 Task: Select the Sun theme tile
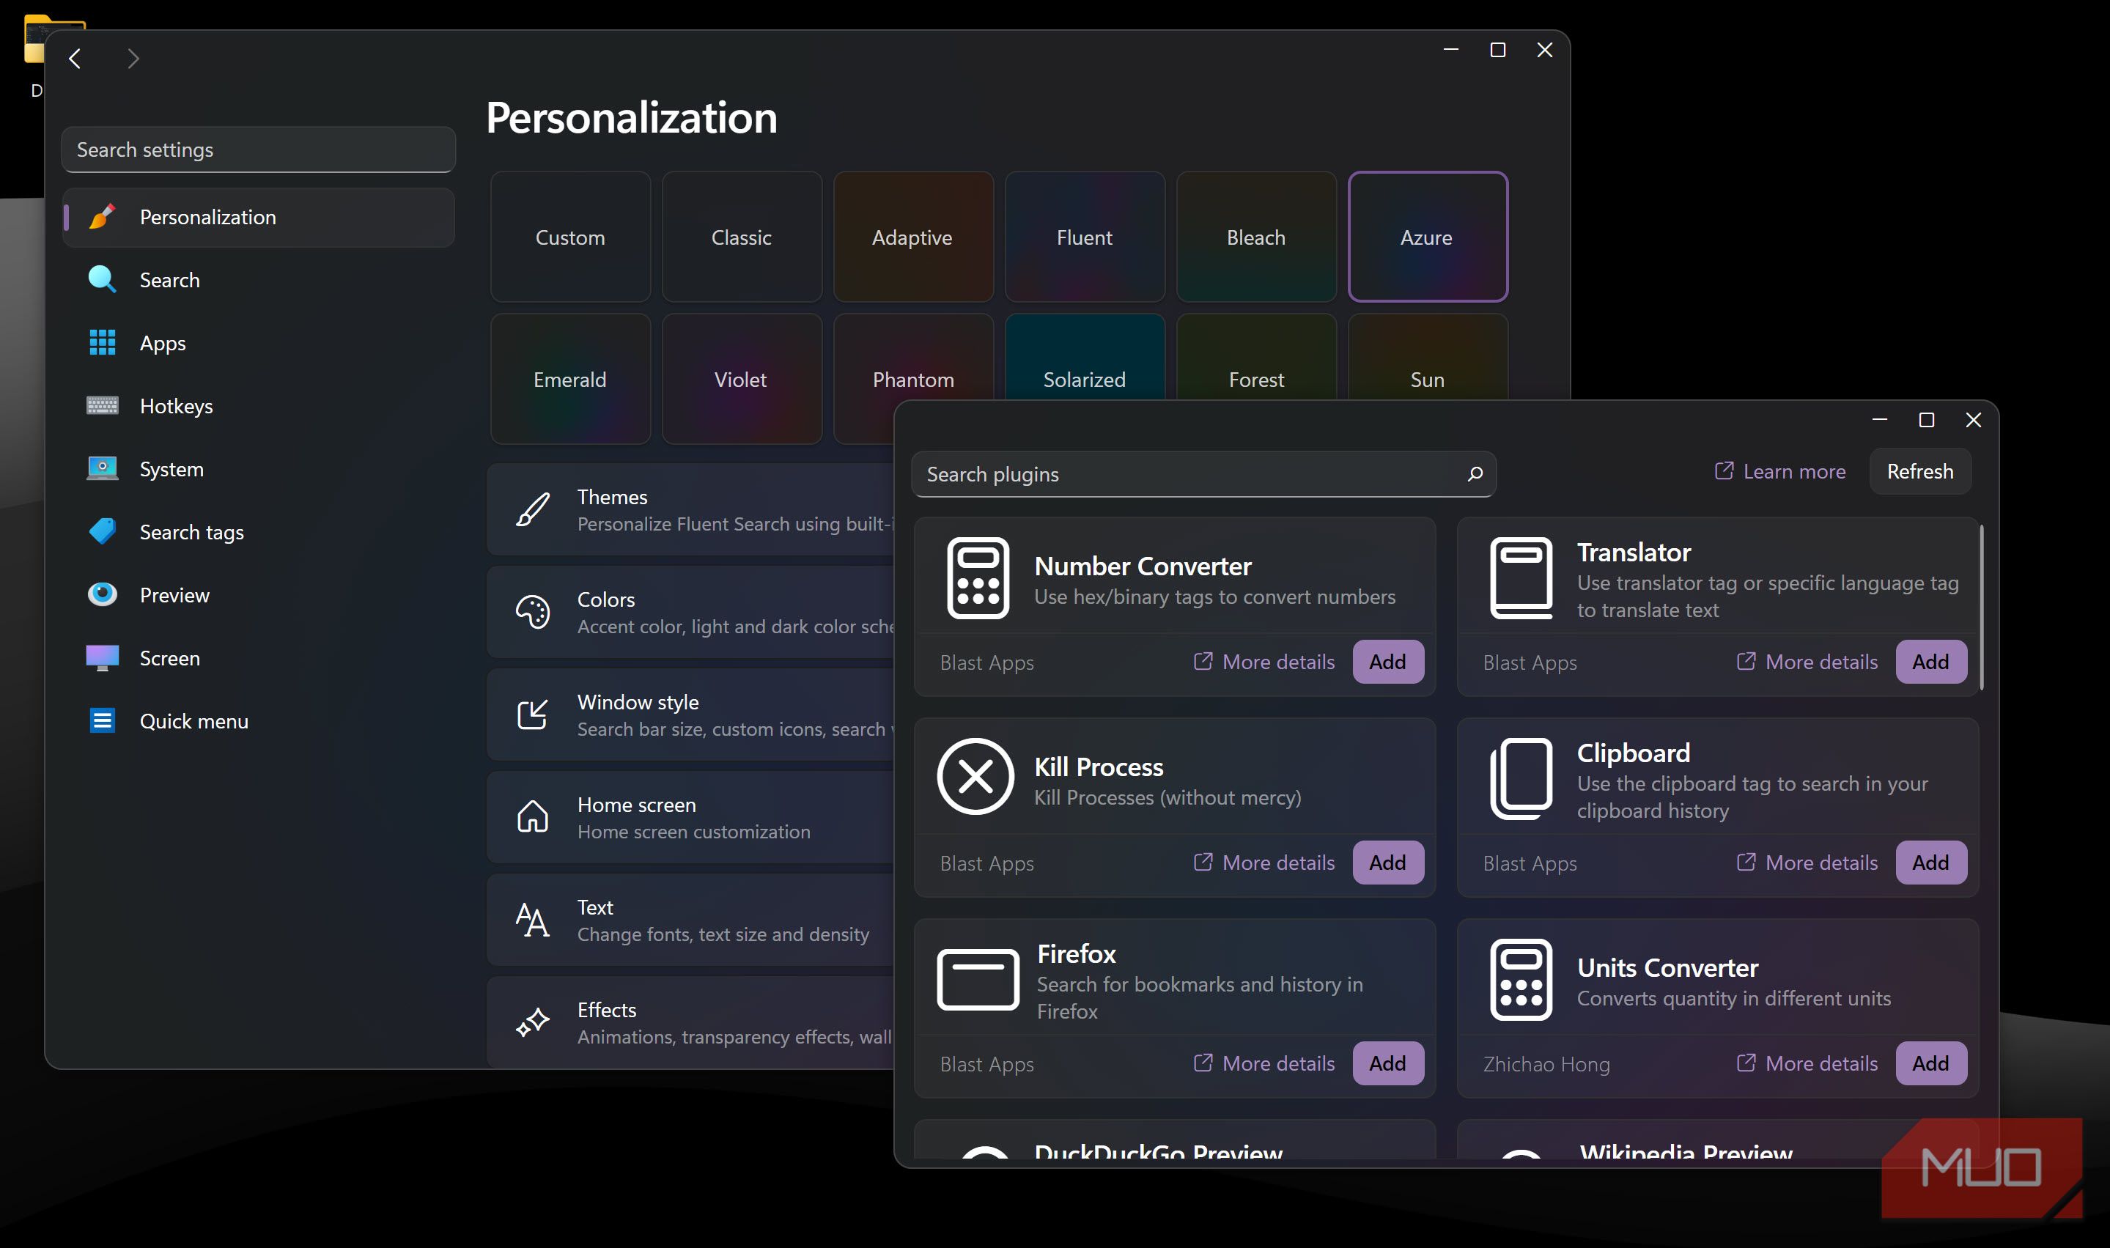point(1428,358)
